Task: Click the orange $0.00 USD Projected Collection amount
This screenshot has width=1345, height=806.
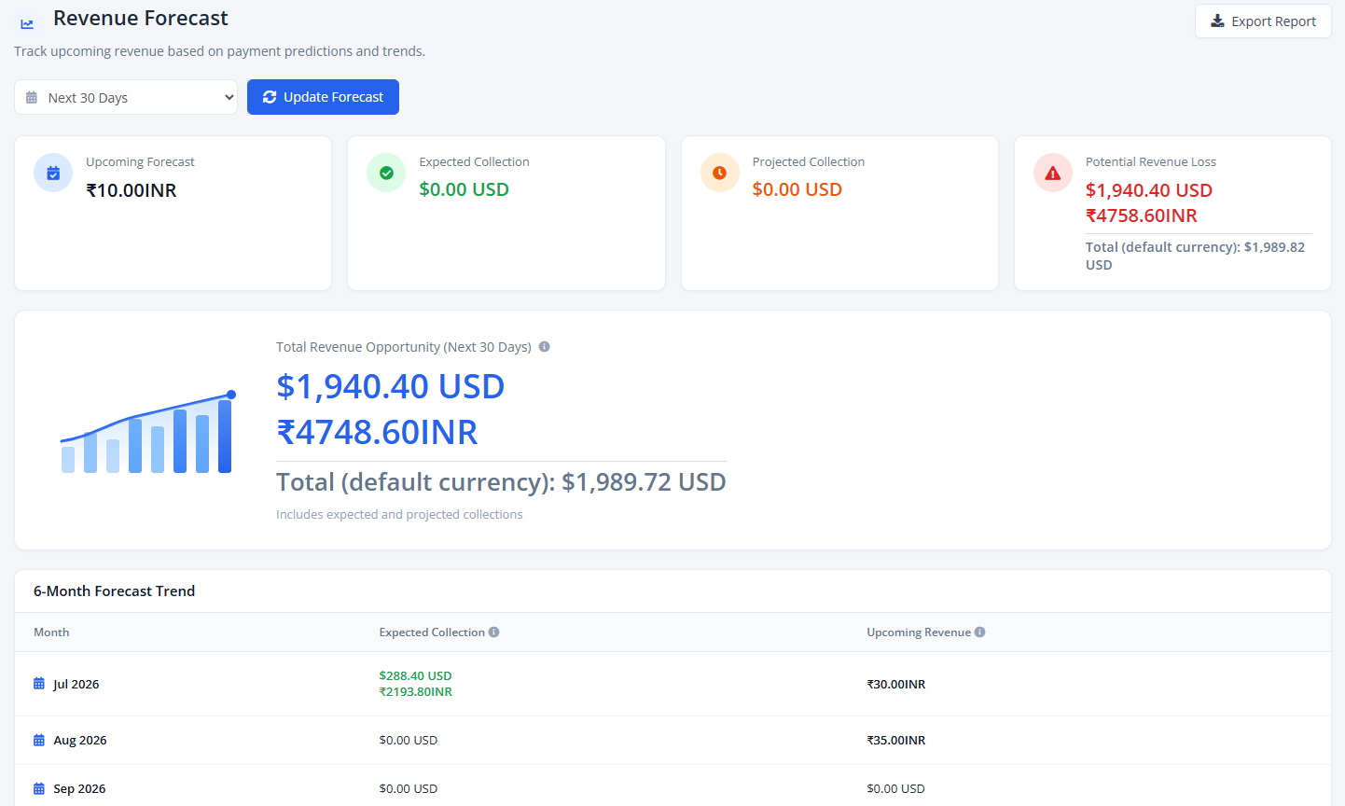Action: point(797,189)
